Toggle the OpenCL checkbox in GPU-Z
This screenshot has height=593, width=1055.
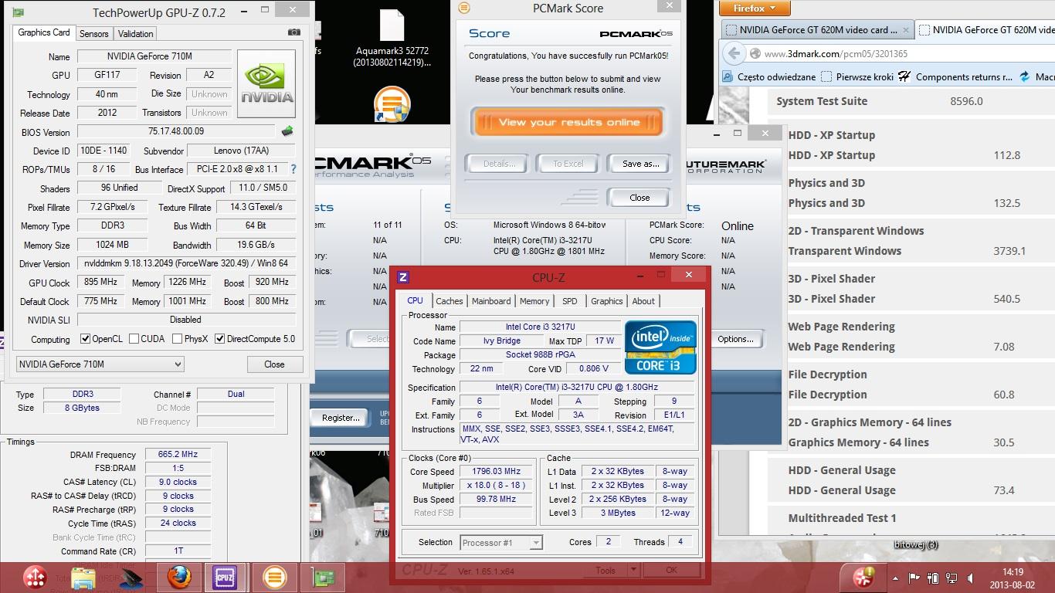tap(86, 339)
